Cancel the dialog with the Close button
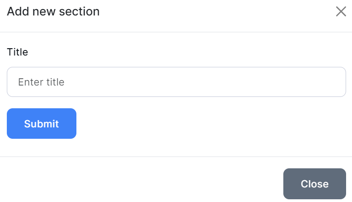Image resolution: width=352 pixels, height=202 pixels. point(314,184)
